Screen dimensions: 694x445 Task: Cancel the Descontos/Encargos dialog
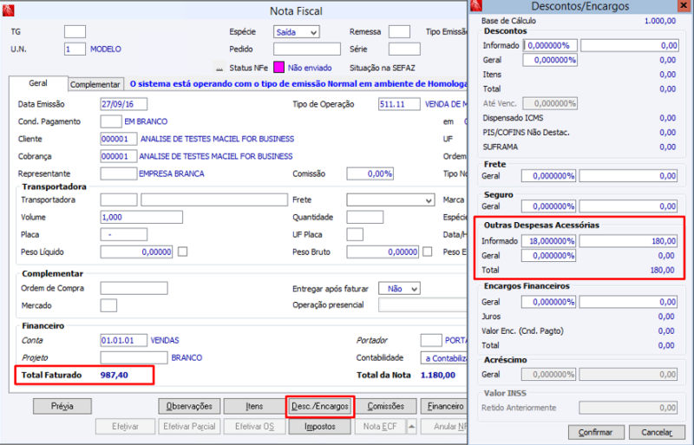[657, 433]
